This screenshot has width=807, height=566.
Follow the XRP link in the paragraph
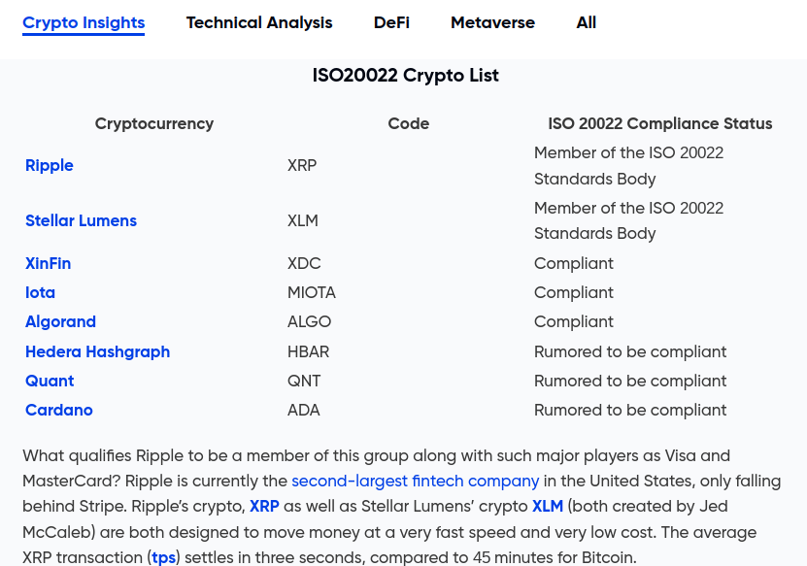click(x=264, y=507)
